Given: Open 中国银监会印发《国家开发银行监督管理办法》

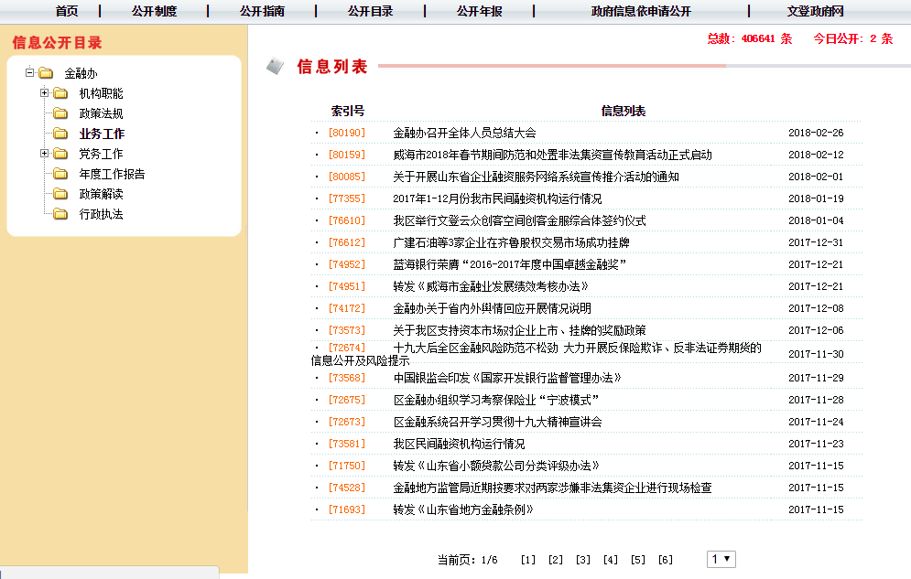Looking at the screenshot, I should point(507,379).
